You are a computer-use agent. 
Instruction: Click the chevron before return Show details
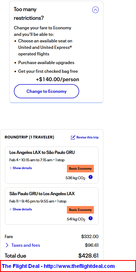tap(10, 209)
